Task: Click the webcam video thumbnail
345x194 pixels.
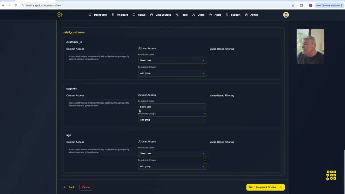Action: (x=310, y=47)
